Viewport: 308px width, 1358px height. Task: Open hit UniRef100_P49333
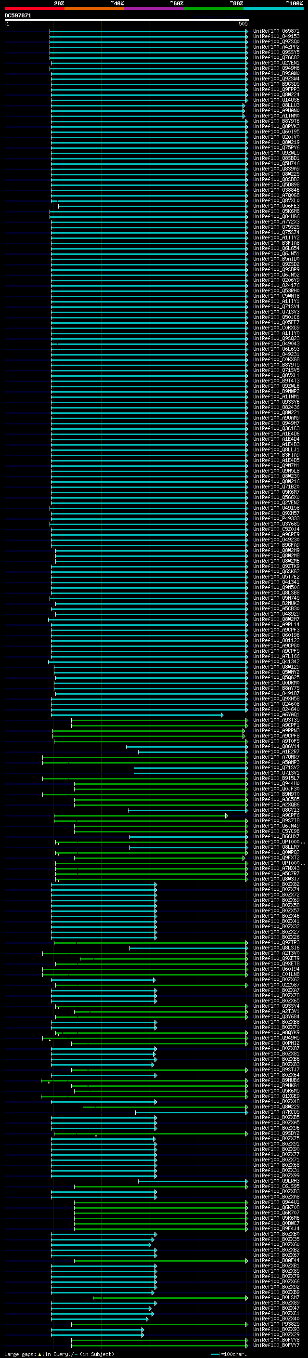276,519
